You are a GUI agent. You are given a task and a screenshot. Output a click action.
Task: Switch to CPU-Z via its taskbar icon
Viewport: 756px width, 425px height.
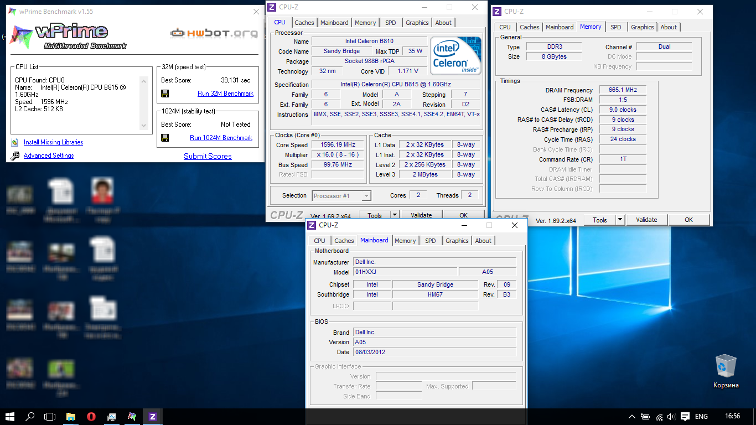pyautogui.click(x=153, y=417)
